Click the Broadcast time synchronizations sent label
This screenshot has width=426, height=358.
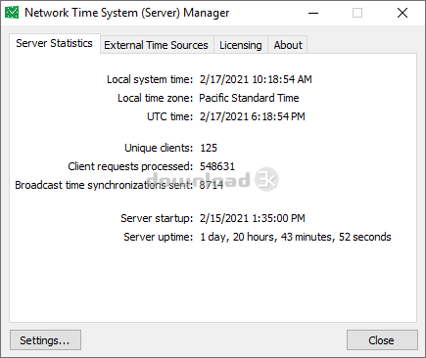104,185
